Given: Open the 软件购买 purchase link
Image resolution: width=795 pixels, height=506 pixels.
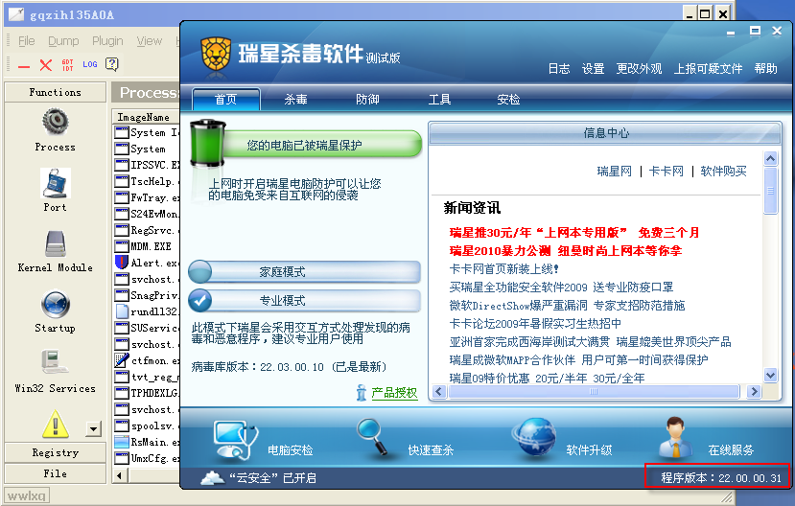Looking at the screenshot, I should tap(723, 172).
